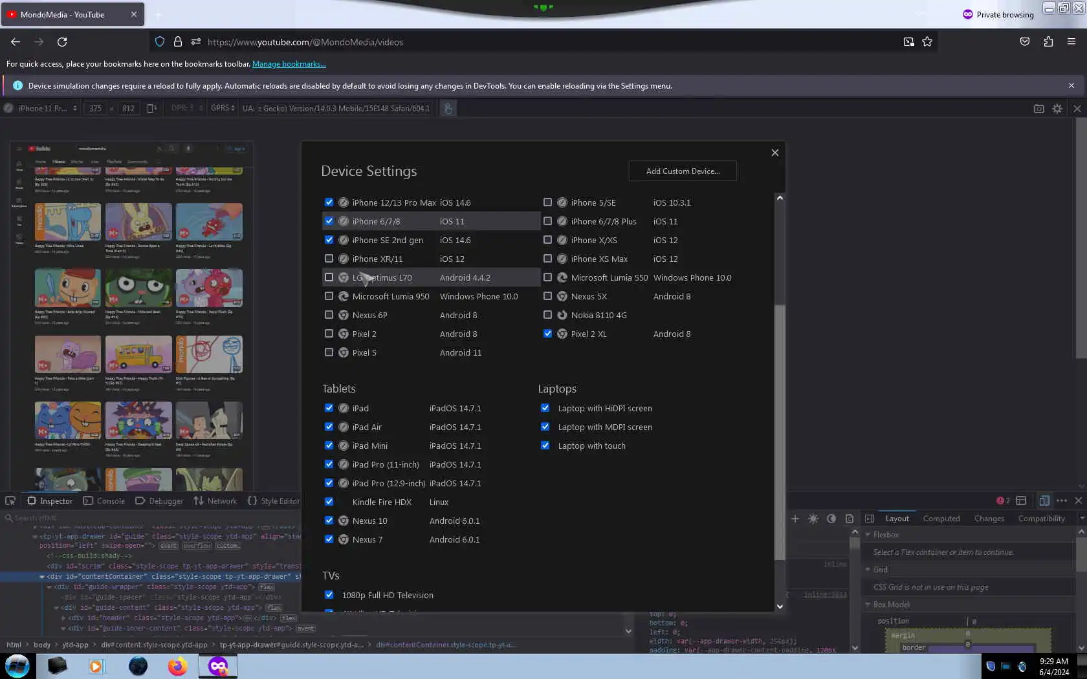Uncheck iPhone 12/13 Pro Max device
This screenshot has height=679, width=1087.
click(329, 202)
